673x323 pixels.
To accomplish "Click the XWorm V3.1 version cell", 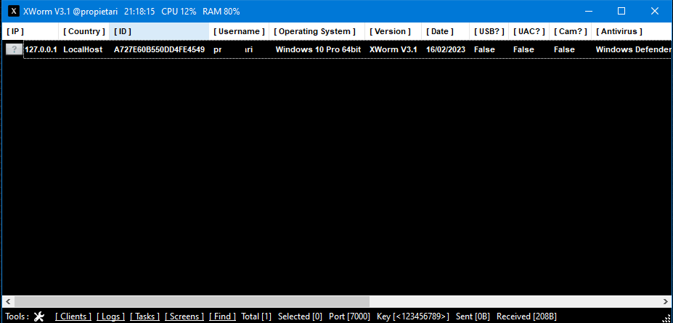I will tap(393, 50).
